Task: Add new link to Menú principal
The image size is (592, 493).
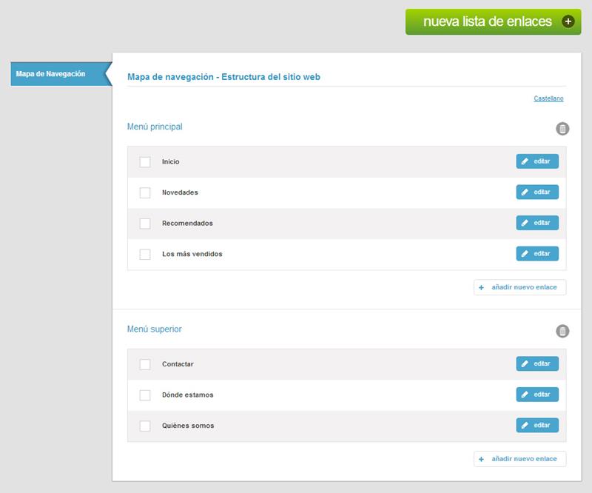Action: point(519,287)
